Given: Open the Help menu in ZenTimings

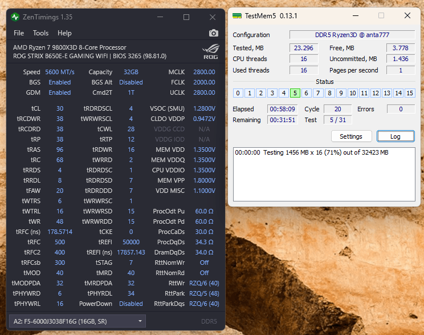Looking at the screenshot, I should (64, 33).
